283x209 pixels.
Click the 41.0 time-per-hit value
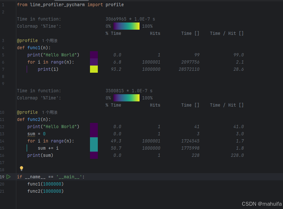coord(239,127)
